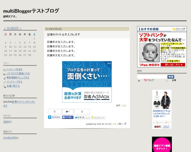Click the tell-a-friend icon in the sidebar
191x152 pixels.
(x=5, y=87)
